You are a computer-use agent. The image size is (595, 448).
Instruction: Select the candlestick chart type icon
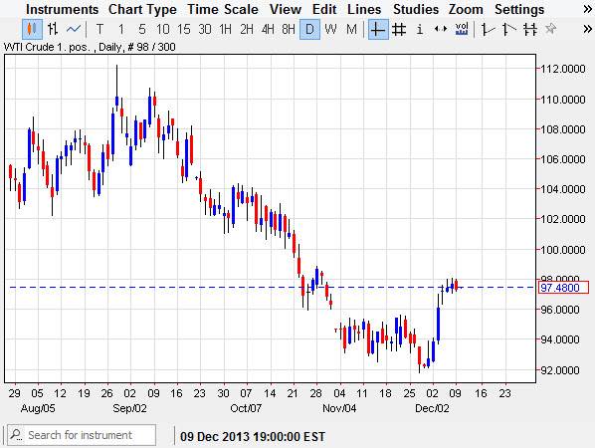pyautogui.click(x=32, y=29)
